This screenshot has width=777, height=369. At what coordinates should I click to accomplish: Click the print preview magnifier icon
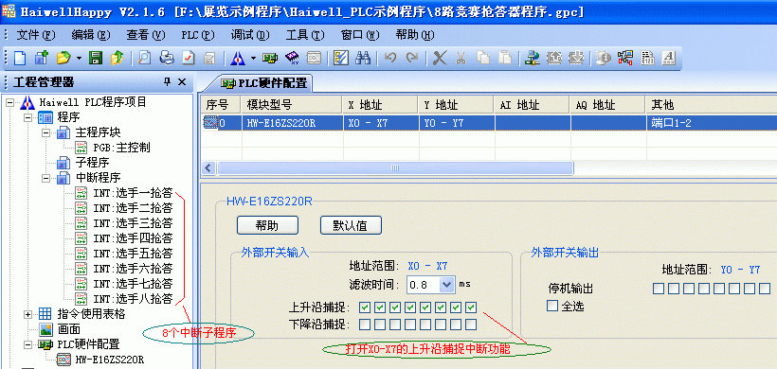coord(144,58)
